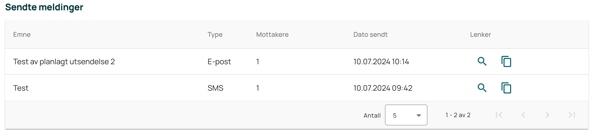The height and width of the screenshot is (136, 593).
Task: Go to the first page of results
Action: (499, 115)
